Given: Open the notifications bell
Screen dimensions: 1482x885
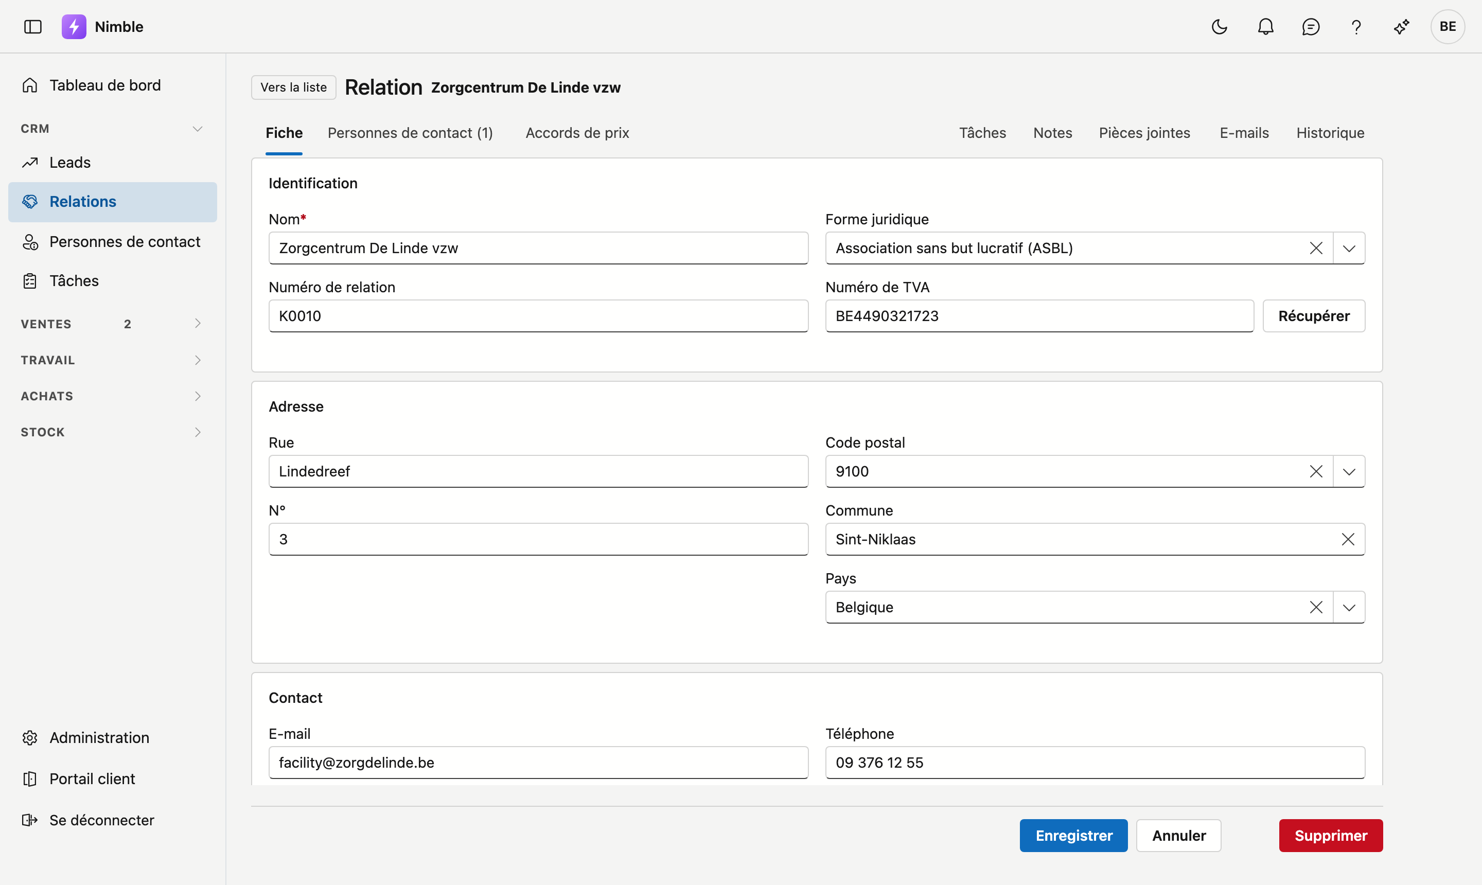Looking at the screenshot, I should pos(1265,27).
